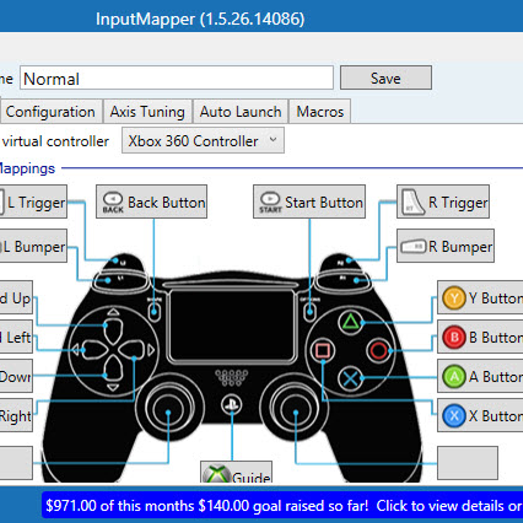Click the PlayStation logo on controller
The width and height of the screenshot is (523, 523).
click(x=231, y=405)
